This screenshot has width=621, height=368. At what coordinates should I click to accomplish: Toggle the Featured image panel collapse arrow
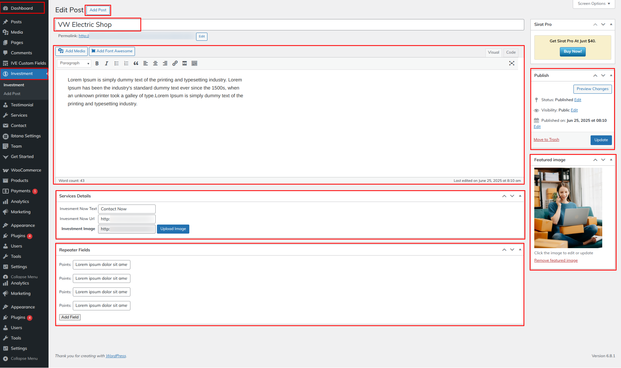point(611,160)
